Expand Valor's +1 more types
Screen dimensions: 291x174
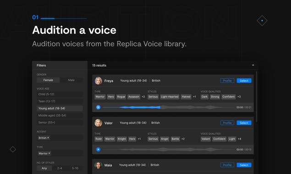click(x=139, y=139)
